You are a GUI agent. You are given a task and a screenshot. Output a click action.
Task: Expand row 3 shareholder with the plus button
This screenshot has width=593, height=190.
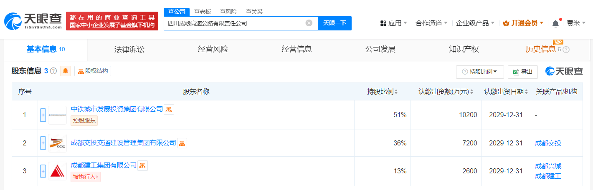[x=43, y=171]
